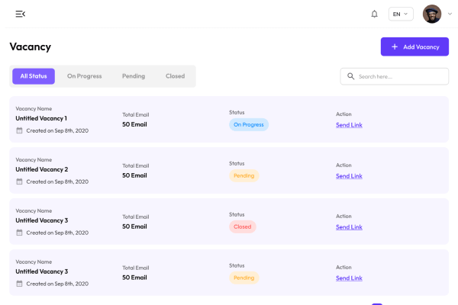Switch to the On Progress tab

(83, 76)
